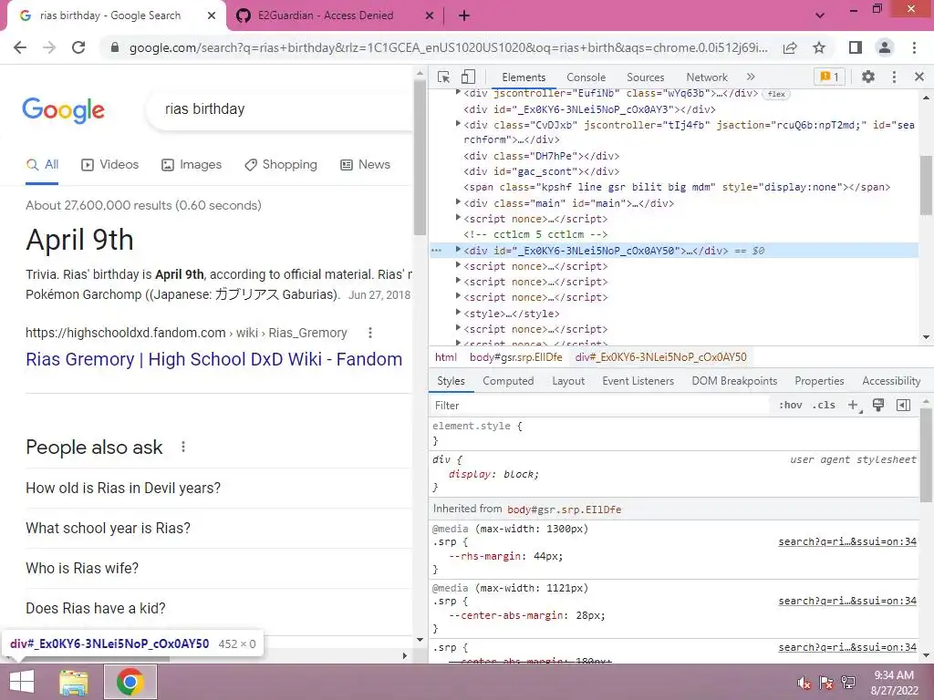Image resolution: width=934 pixels, height=700 pixels.
Task: Click the issues warning badge showing 1
Action: pyautogui.click(x=828, y=77)
